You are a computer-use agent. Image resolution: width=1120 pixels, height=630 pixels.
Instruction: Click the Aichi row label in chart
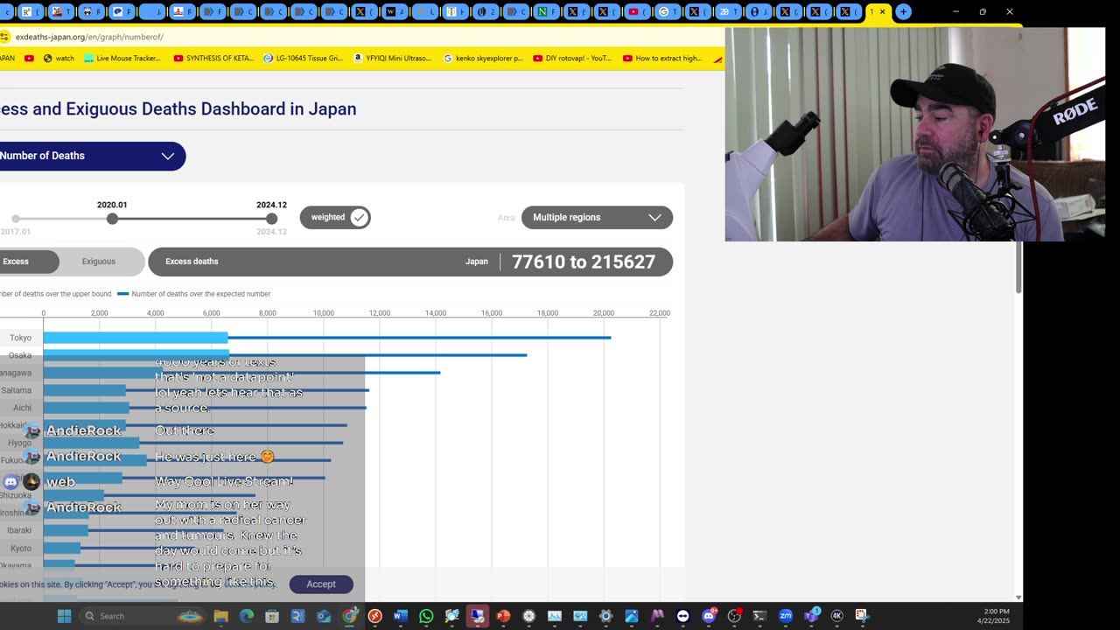[x=23, y=408]
